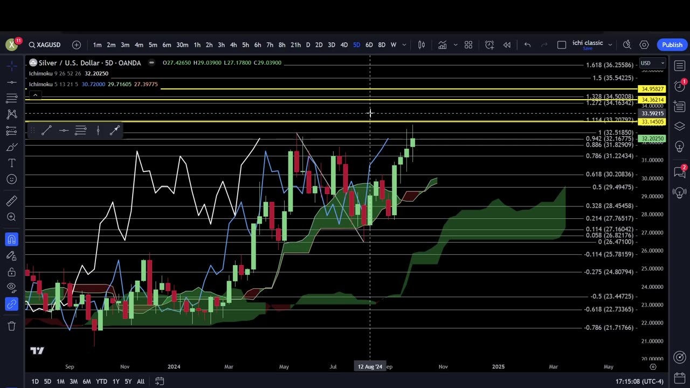
Task: Open the user profile avatar menu
Action: click(11, 45)
